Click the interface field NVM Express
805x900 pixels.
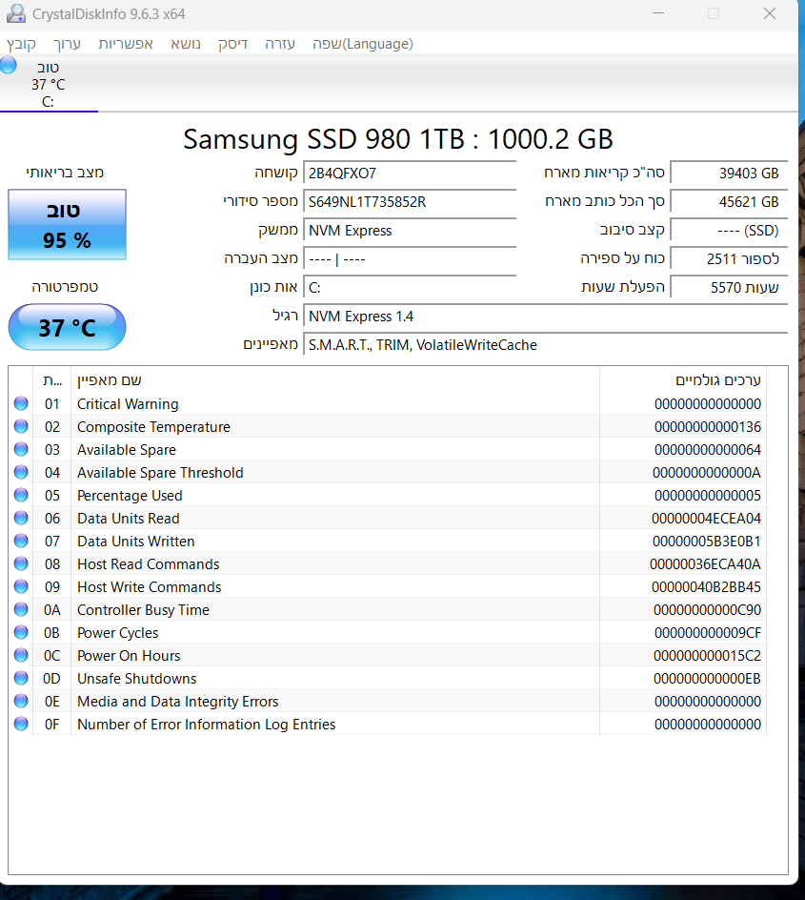point(410,231)
